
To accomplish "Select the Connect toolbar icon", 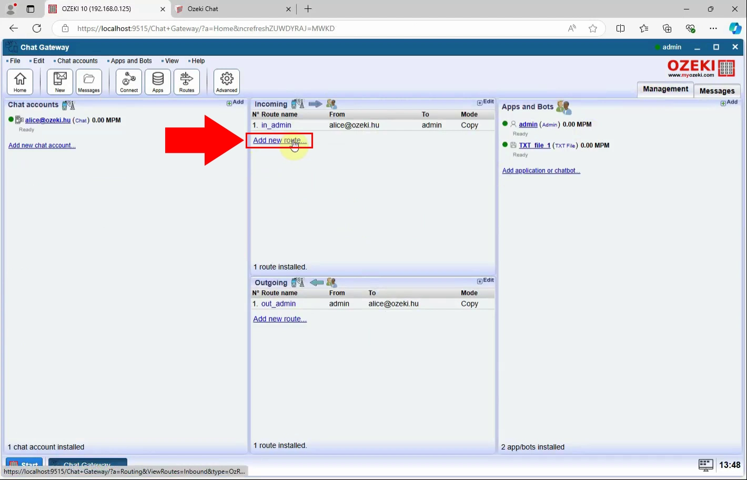I will tap(129, 82).
